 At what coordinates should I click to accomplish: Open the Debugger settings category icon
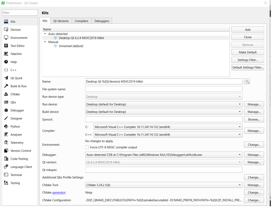6,110
